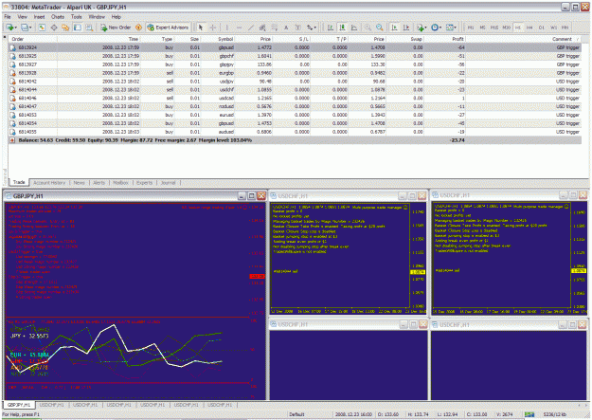Viewport: 592px width, 420px height.
Task: Switch to the News tab
Action: coord(79,183)
